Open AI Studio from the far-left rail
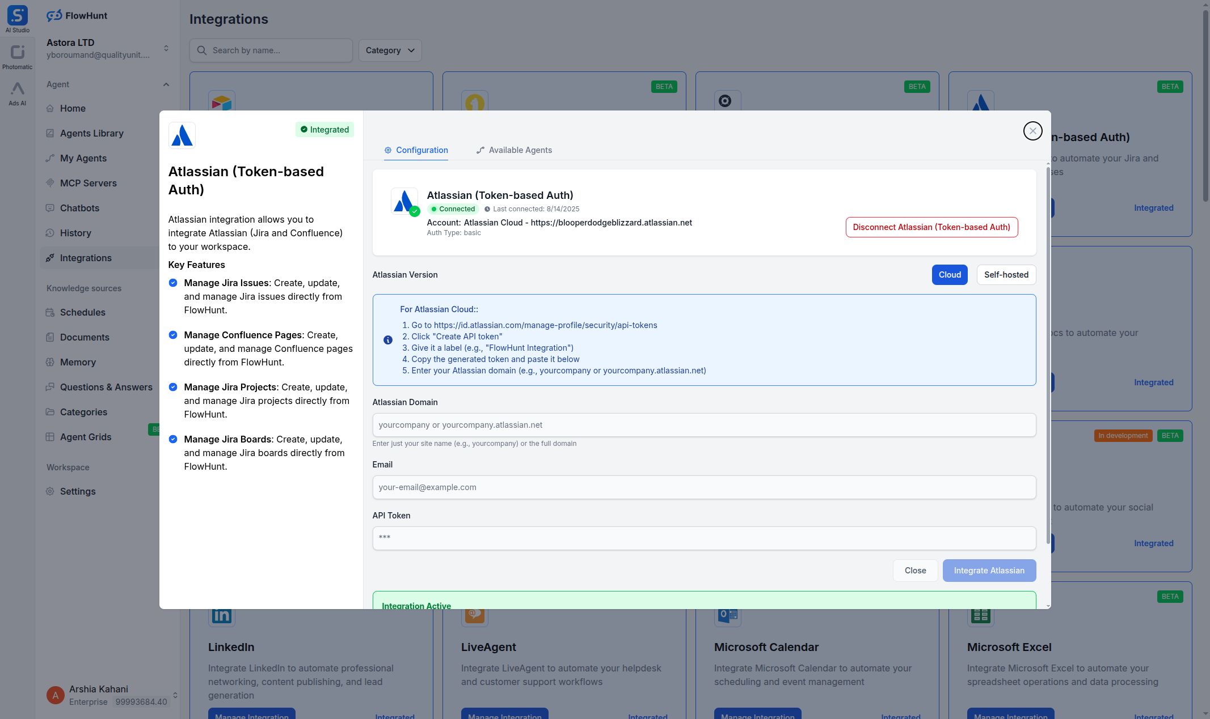This screenshot has width=1210, height=719. coord(17,16)
